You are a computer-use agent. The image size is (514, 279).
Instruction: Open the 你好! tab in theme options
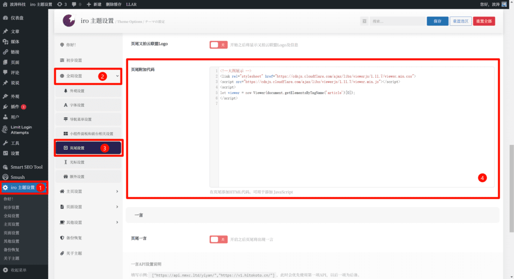88,45
